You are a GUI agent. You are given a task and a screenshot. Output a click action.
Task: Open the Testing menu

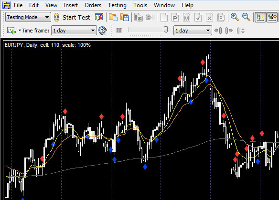117,5
